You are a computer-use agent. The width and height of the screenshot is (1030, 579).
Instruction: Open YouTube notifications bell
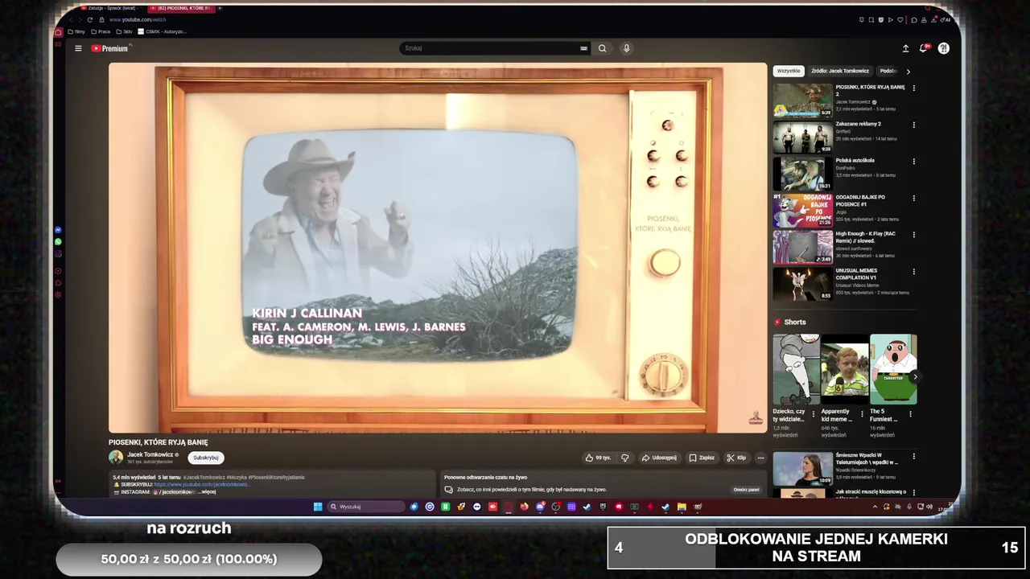coord(924,48)
